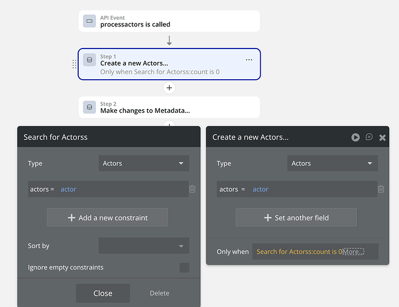Click the play icon in Create panel header
The height and width of the screenshot is (307, 399).
355,138
